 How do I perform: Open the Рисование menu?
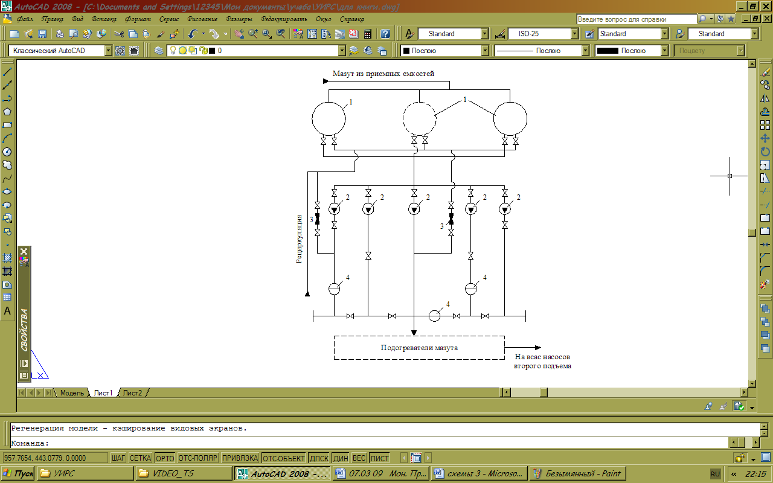pyautogui.click(x=202, y=19)
